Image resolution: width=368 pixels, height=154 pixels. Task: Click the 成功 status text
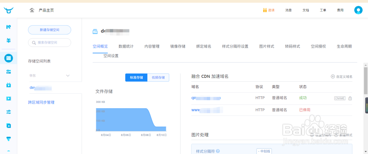[x=303, y=98]
